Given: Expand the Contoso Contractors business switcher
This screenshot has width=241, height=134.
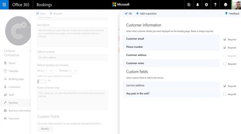Looking at the screenshot, I should click(30, 51).
